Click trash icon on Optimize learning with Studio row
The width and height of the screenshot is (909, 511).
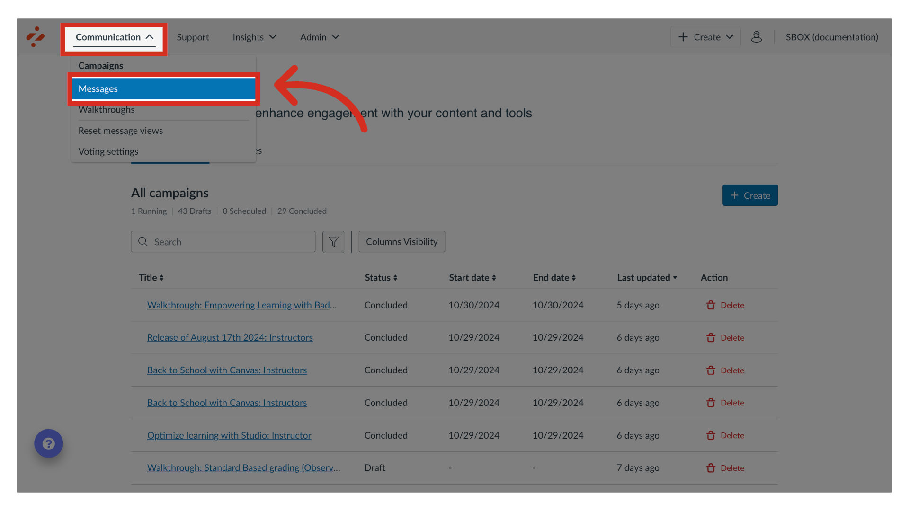coord(711,435)
